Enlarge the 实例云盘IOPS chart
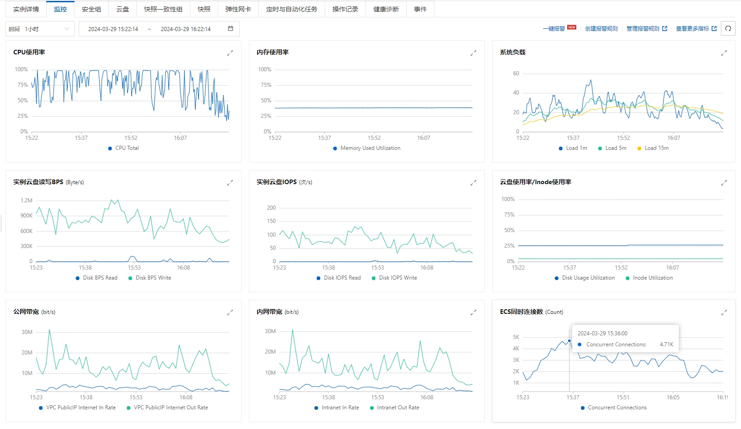This screenshot has width=741, height=429. coord(473,183)
